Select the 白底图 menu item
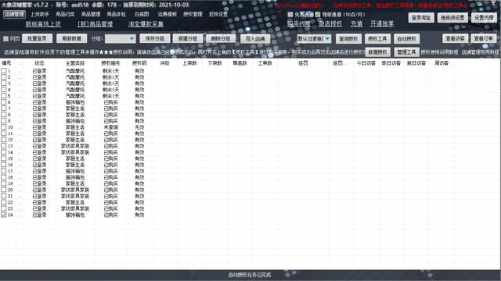This screenshot has height=281, width=501. coord(142,14)
